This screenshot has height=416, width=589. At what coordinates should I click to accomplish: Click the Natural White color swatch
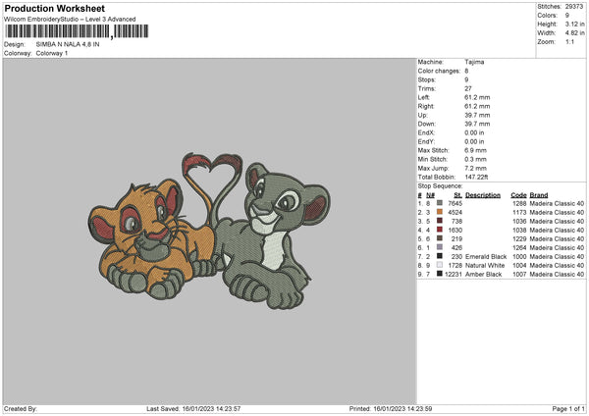click(x=438, y=265)
